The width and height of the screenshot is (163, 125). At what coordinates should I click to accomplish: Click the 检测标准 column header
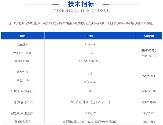click(149, 36)
